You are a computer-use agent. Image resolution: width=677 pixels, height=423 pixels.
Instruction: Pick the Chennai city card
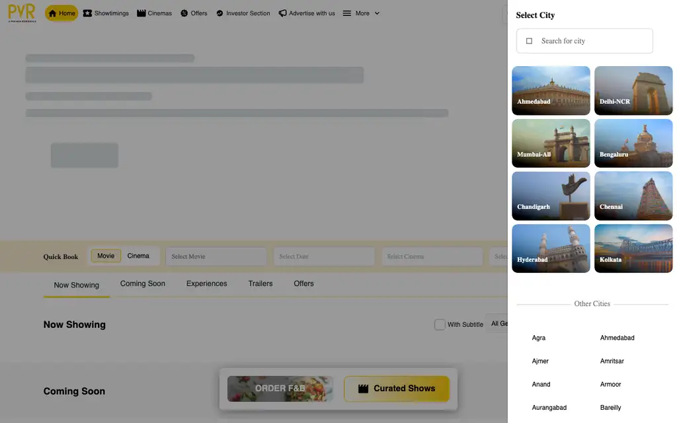coord(633,196)
